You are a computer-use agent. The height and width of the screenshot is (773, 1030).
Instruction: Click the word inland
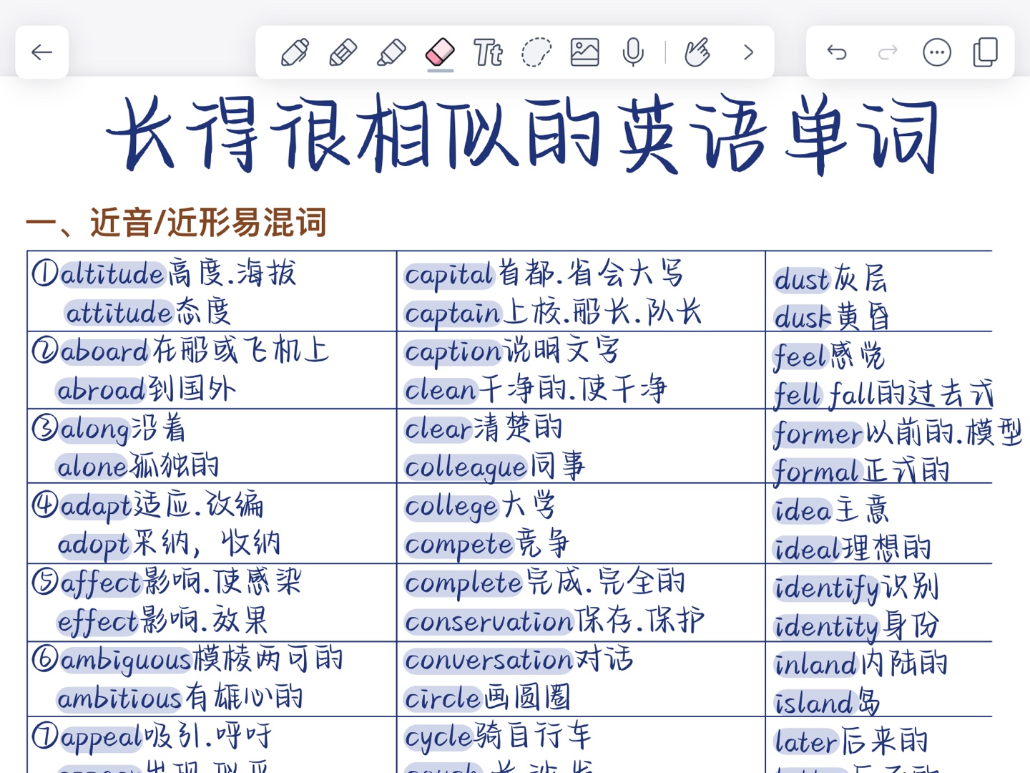[x=815, y=666]
